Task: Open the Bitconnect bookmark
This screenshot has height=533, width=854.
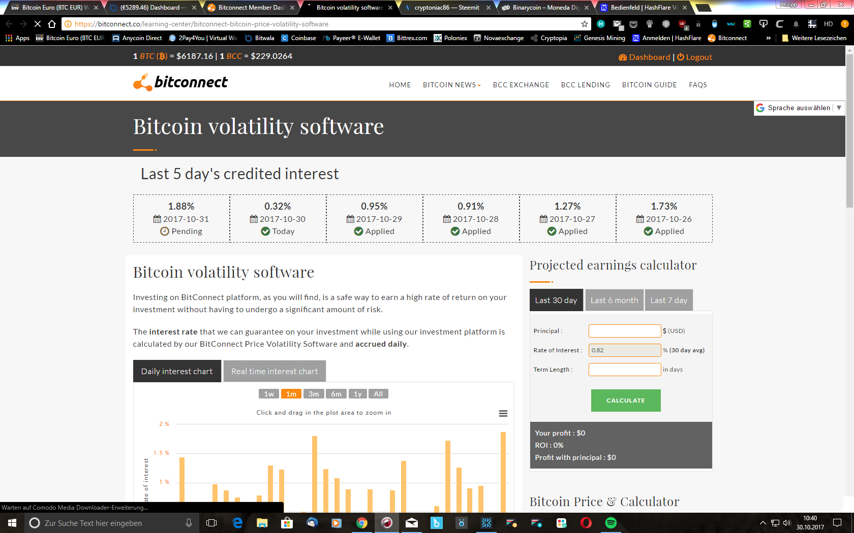Action: pyautogui.click(x=727, y=38)
